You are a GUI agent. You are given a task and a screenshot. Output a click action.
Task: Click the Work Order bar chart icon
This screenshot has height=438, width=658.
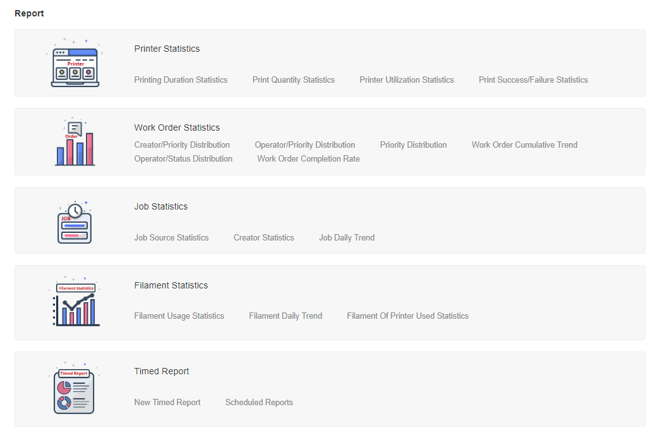pos(75,143)
